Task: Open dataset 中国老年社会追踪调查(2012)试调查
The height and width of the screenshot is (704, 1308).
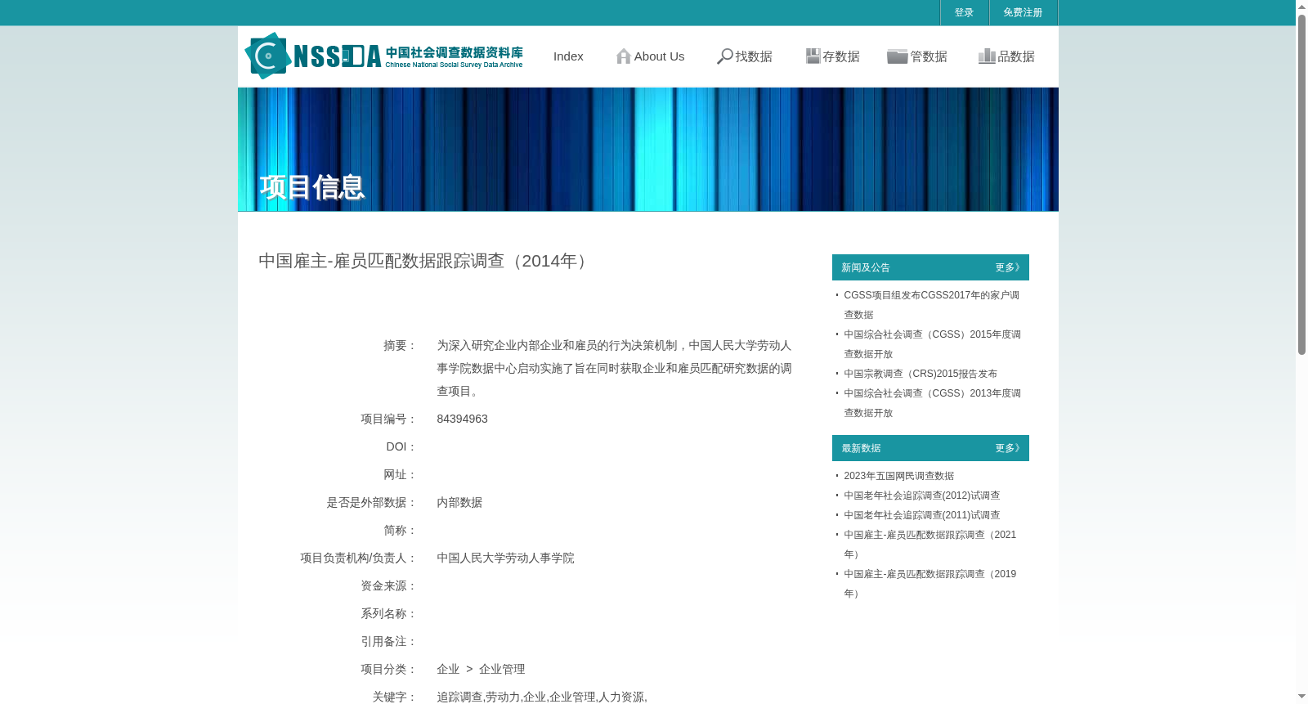Action: (x=922, y=495)
